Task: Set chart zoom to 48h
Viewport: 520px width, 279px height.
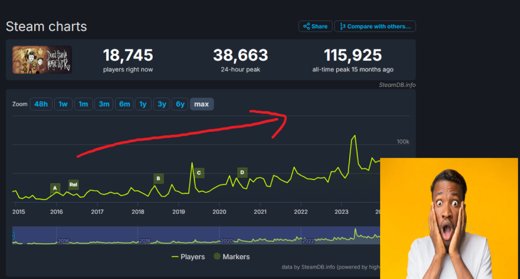Action: click(x=41, y=104)
